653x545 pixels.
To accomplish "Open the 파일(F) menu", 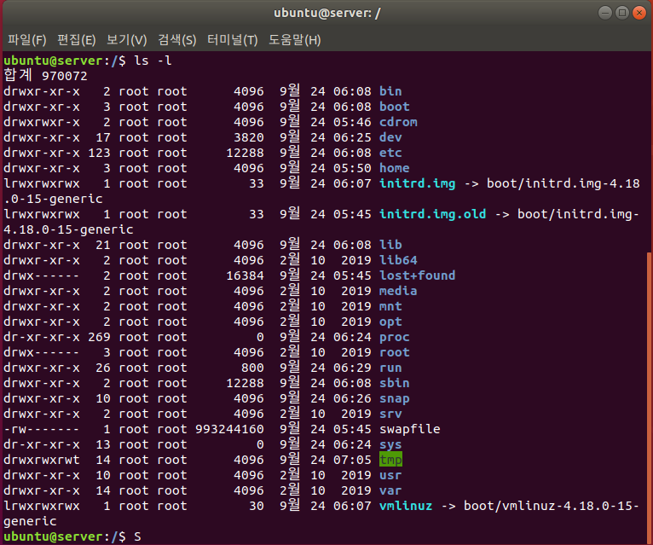I will (x=26, y=40).
